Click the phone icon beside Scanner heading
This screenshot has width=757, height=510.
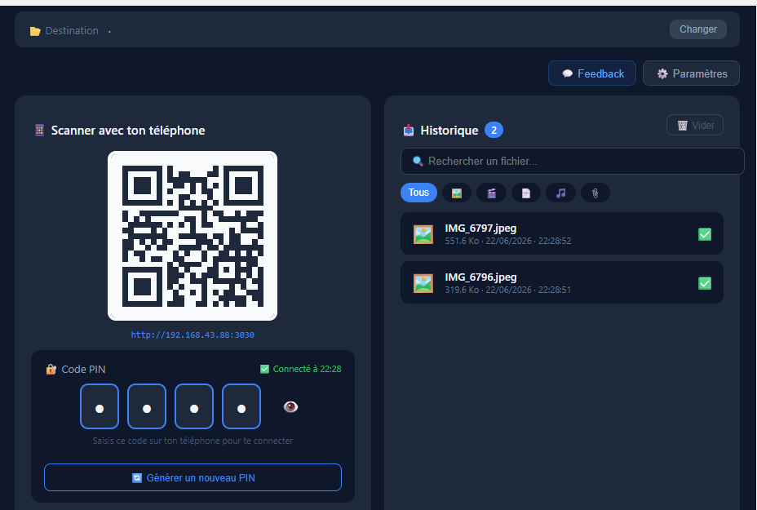tap(40, 131)
